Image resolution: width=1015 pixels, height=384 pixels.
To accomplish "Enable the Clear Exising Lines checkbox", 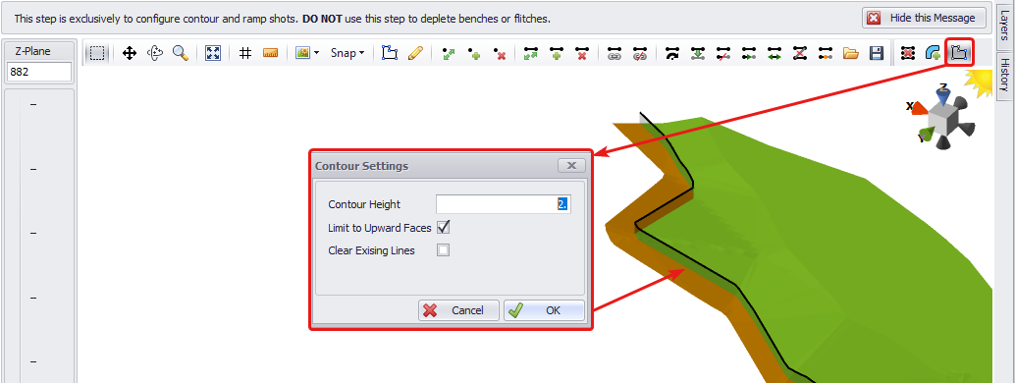I will 444,250.
